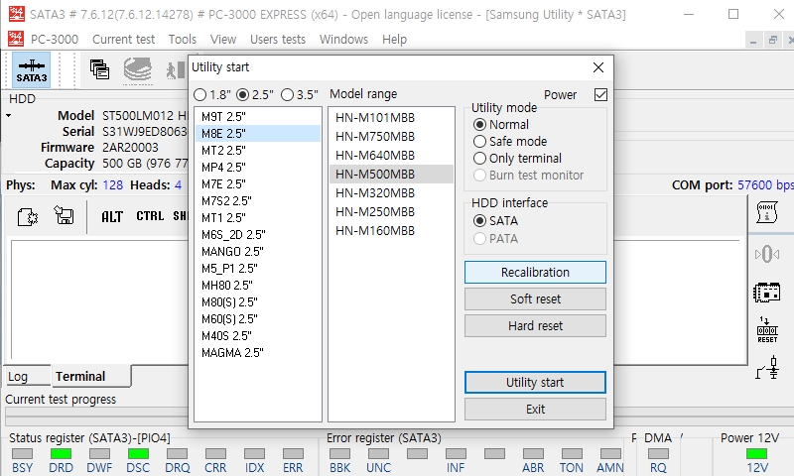
Task: Click the 12V power indicator
Action: (x=757, y=454)
